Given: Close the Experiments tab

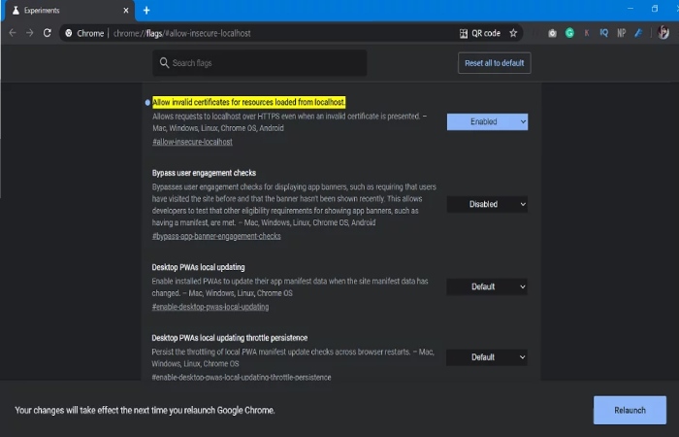Looking at the screenshot, I should [126, 11].
